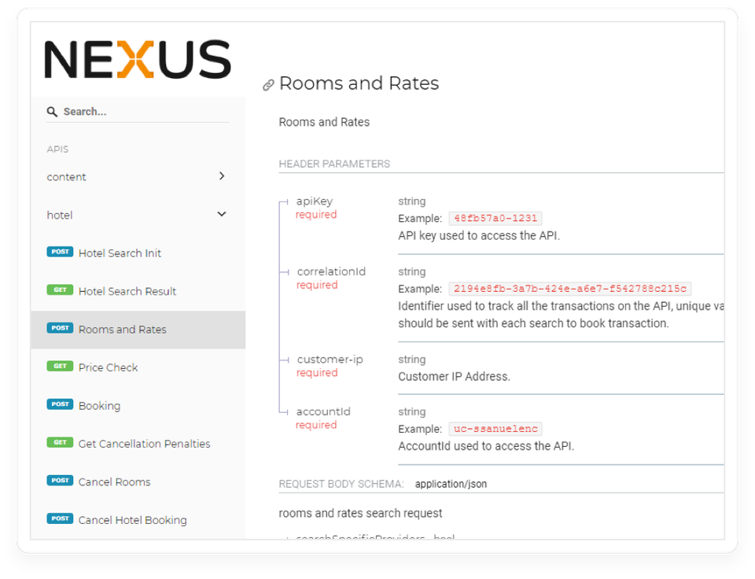This screenshot has width=755, height=579.
Task: Collapse the hotel API section chevron
Action: tap(222, 214)
